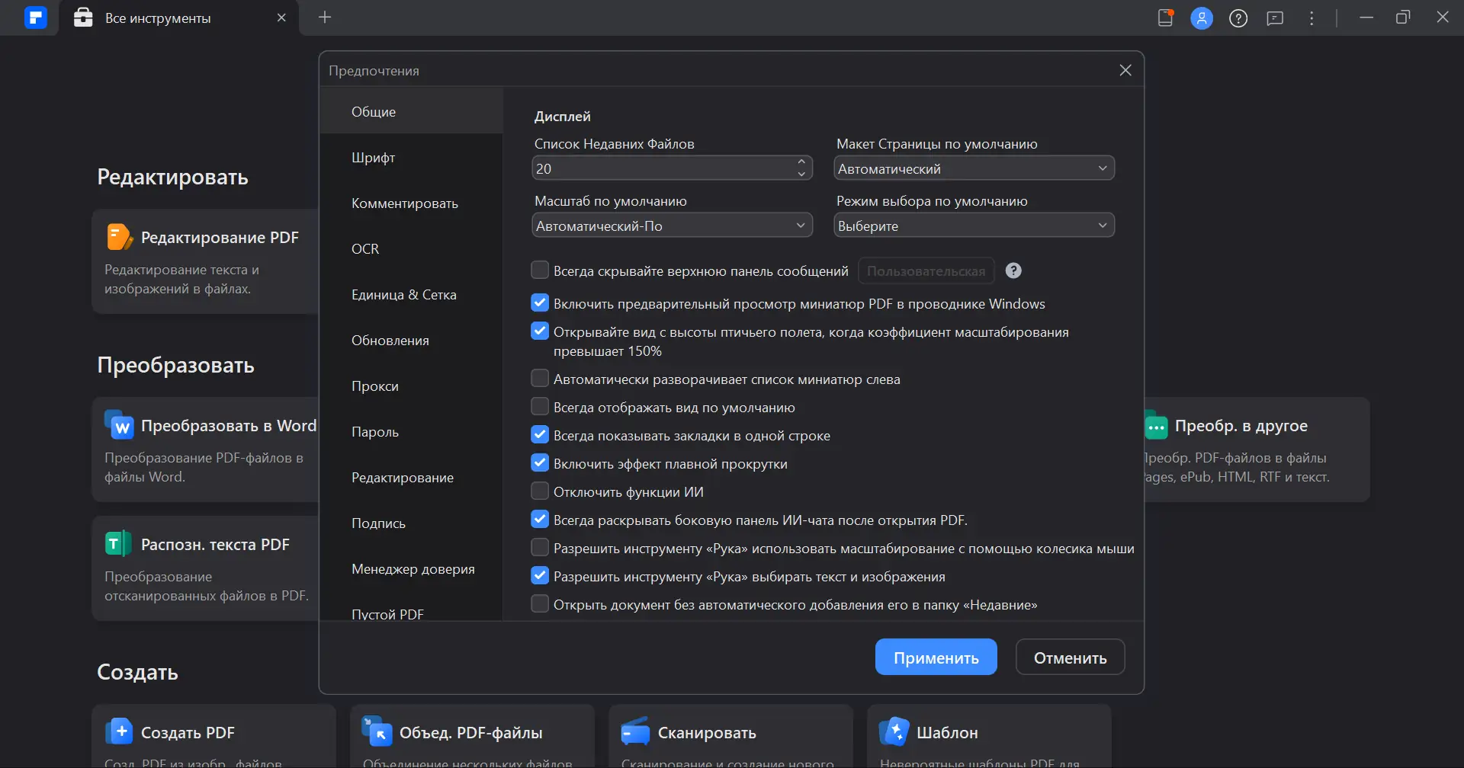This screenshot has width=1464, height=768.
Task: Open the feedback message icon
Action: 1275,18
